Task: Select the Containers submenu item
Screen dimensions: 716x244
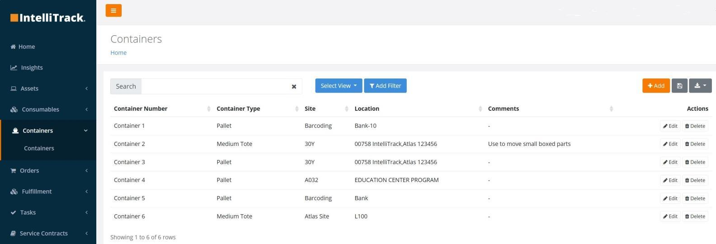Action: pyautogui.click(x=39, y=148)
